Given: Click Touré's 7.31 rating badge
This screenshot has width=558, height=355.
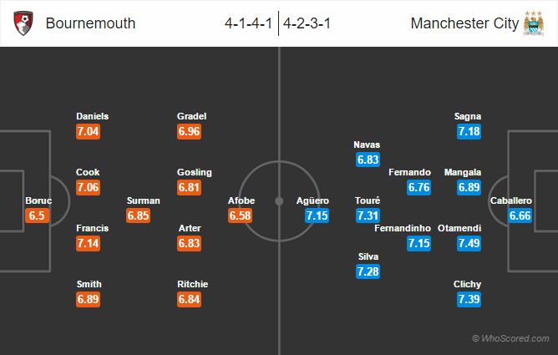Looking at the screenshot, I should [368, 216].
